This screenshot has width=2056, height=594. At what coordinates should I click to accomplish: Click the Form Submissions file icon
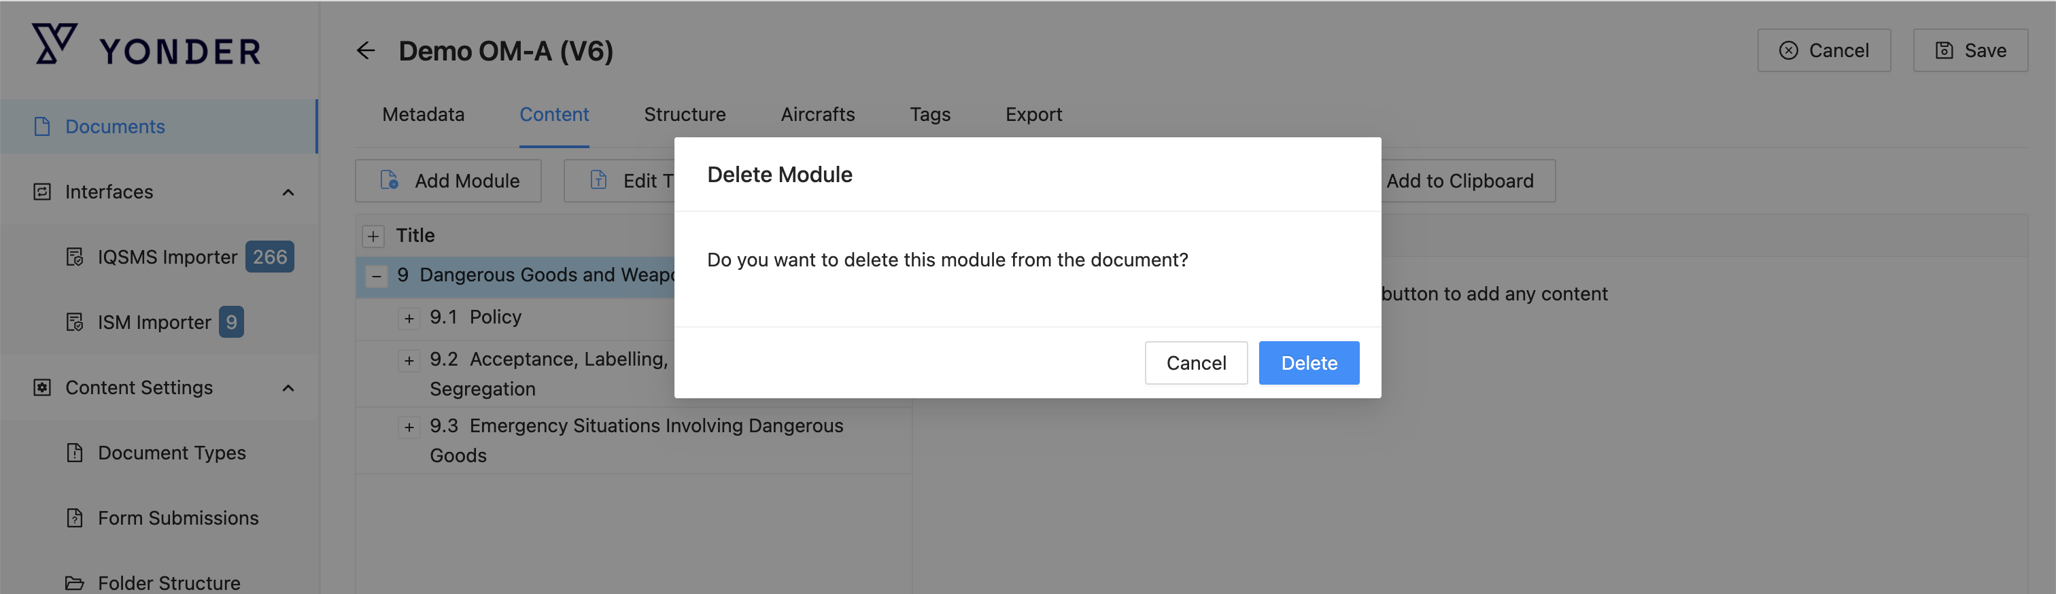75,519
